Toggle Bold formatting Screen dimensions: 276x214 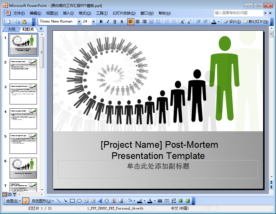101,22
